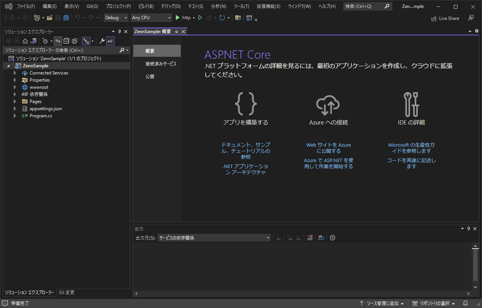
Task: Open the デバッグ(D) menu
Action: tap(171, 6)
